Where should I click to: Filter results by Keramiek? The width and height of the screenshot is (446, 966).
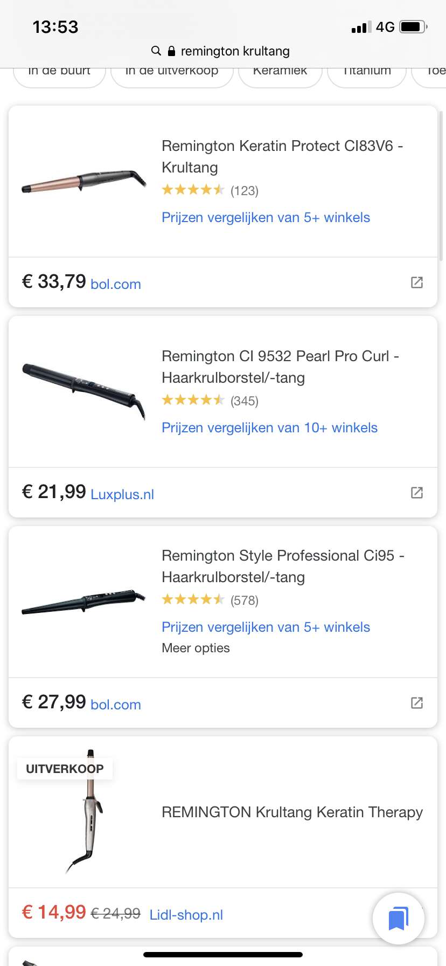pyautogui.click(x=280, y=73)
